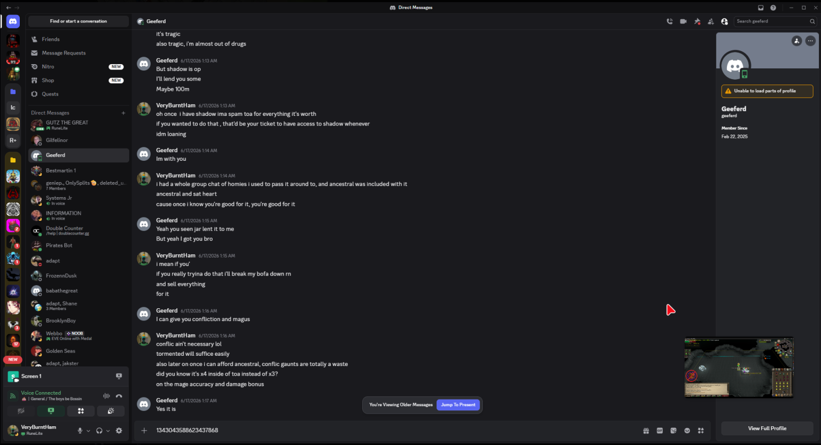Open the INFORMATION conversation
821x445 pixels.
[x=79, y=215]
